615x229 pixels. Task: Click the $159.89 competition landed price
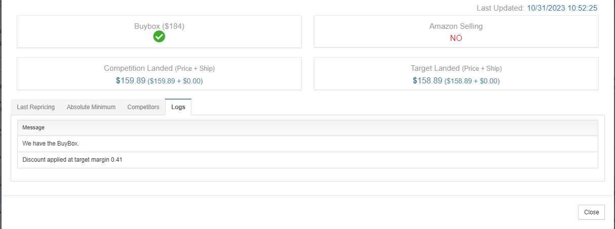[131, 80]
